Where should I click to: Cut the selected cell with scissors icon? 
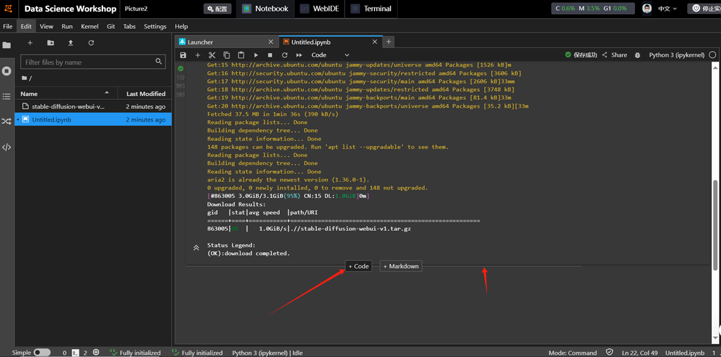(x=212, y=55)
